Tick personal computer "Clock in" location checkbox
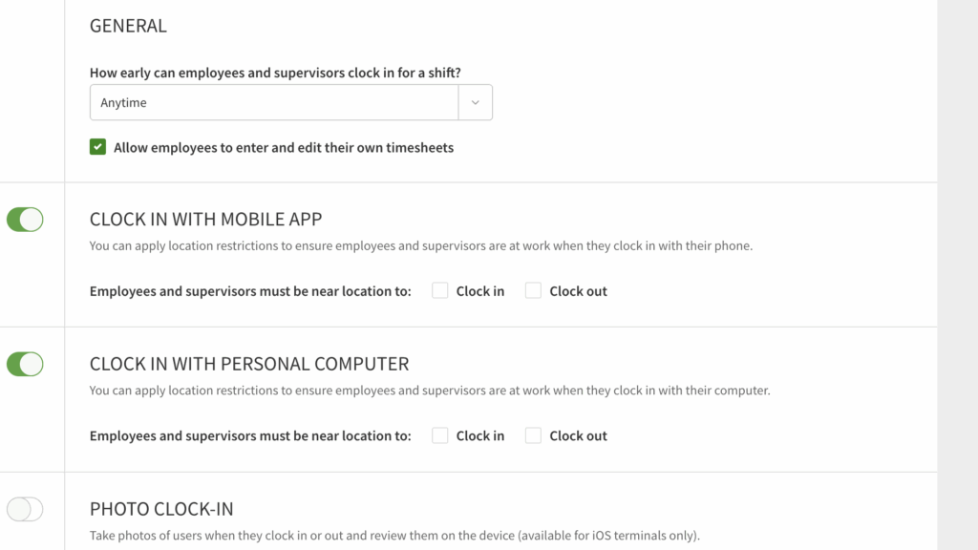Image resolution: width=978 pixels, height=550 pixels. [x=440, y=435]
